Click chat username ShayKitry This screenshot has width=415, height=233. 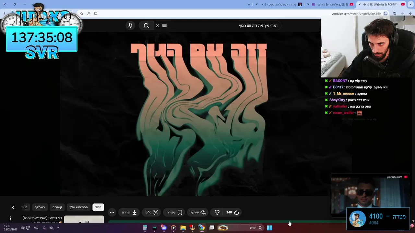click(337, 100)
